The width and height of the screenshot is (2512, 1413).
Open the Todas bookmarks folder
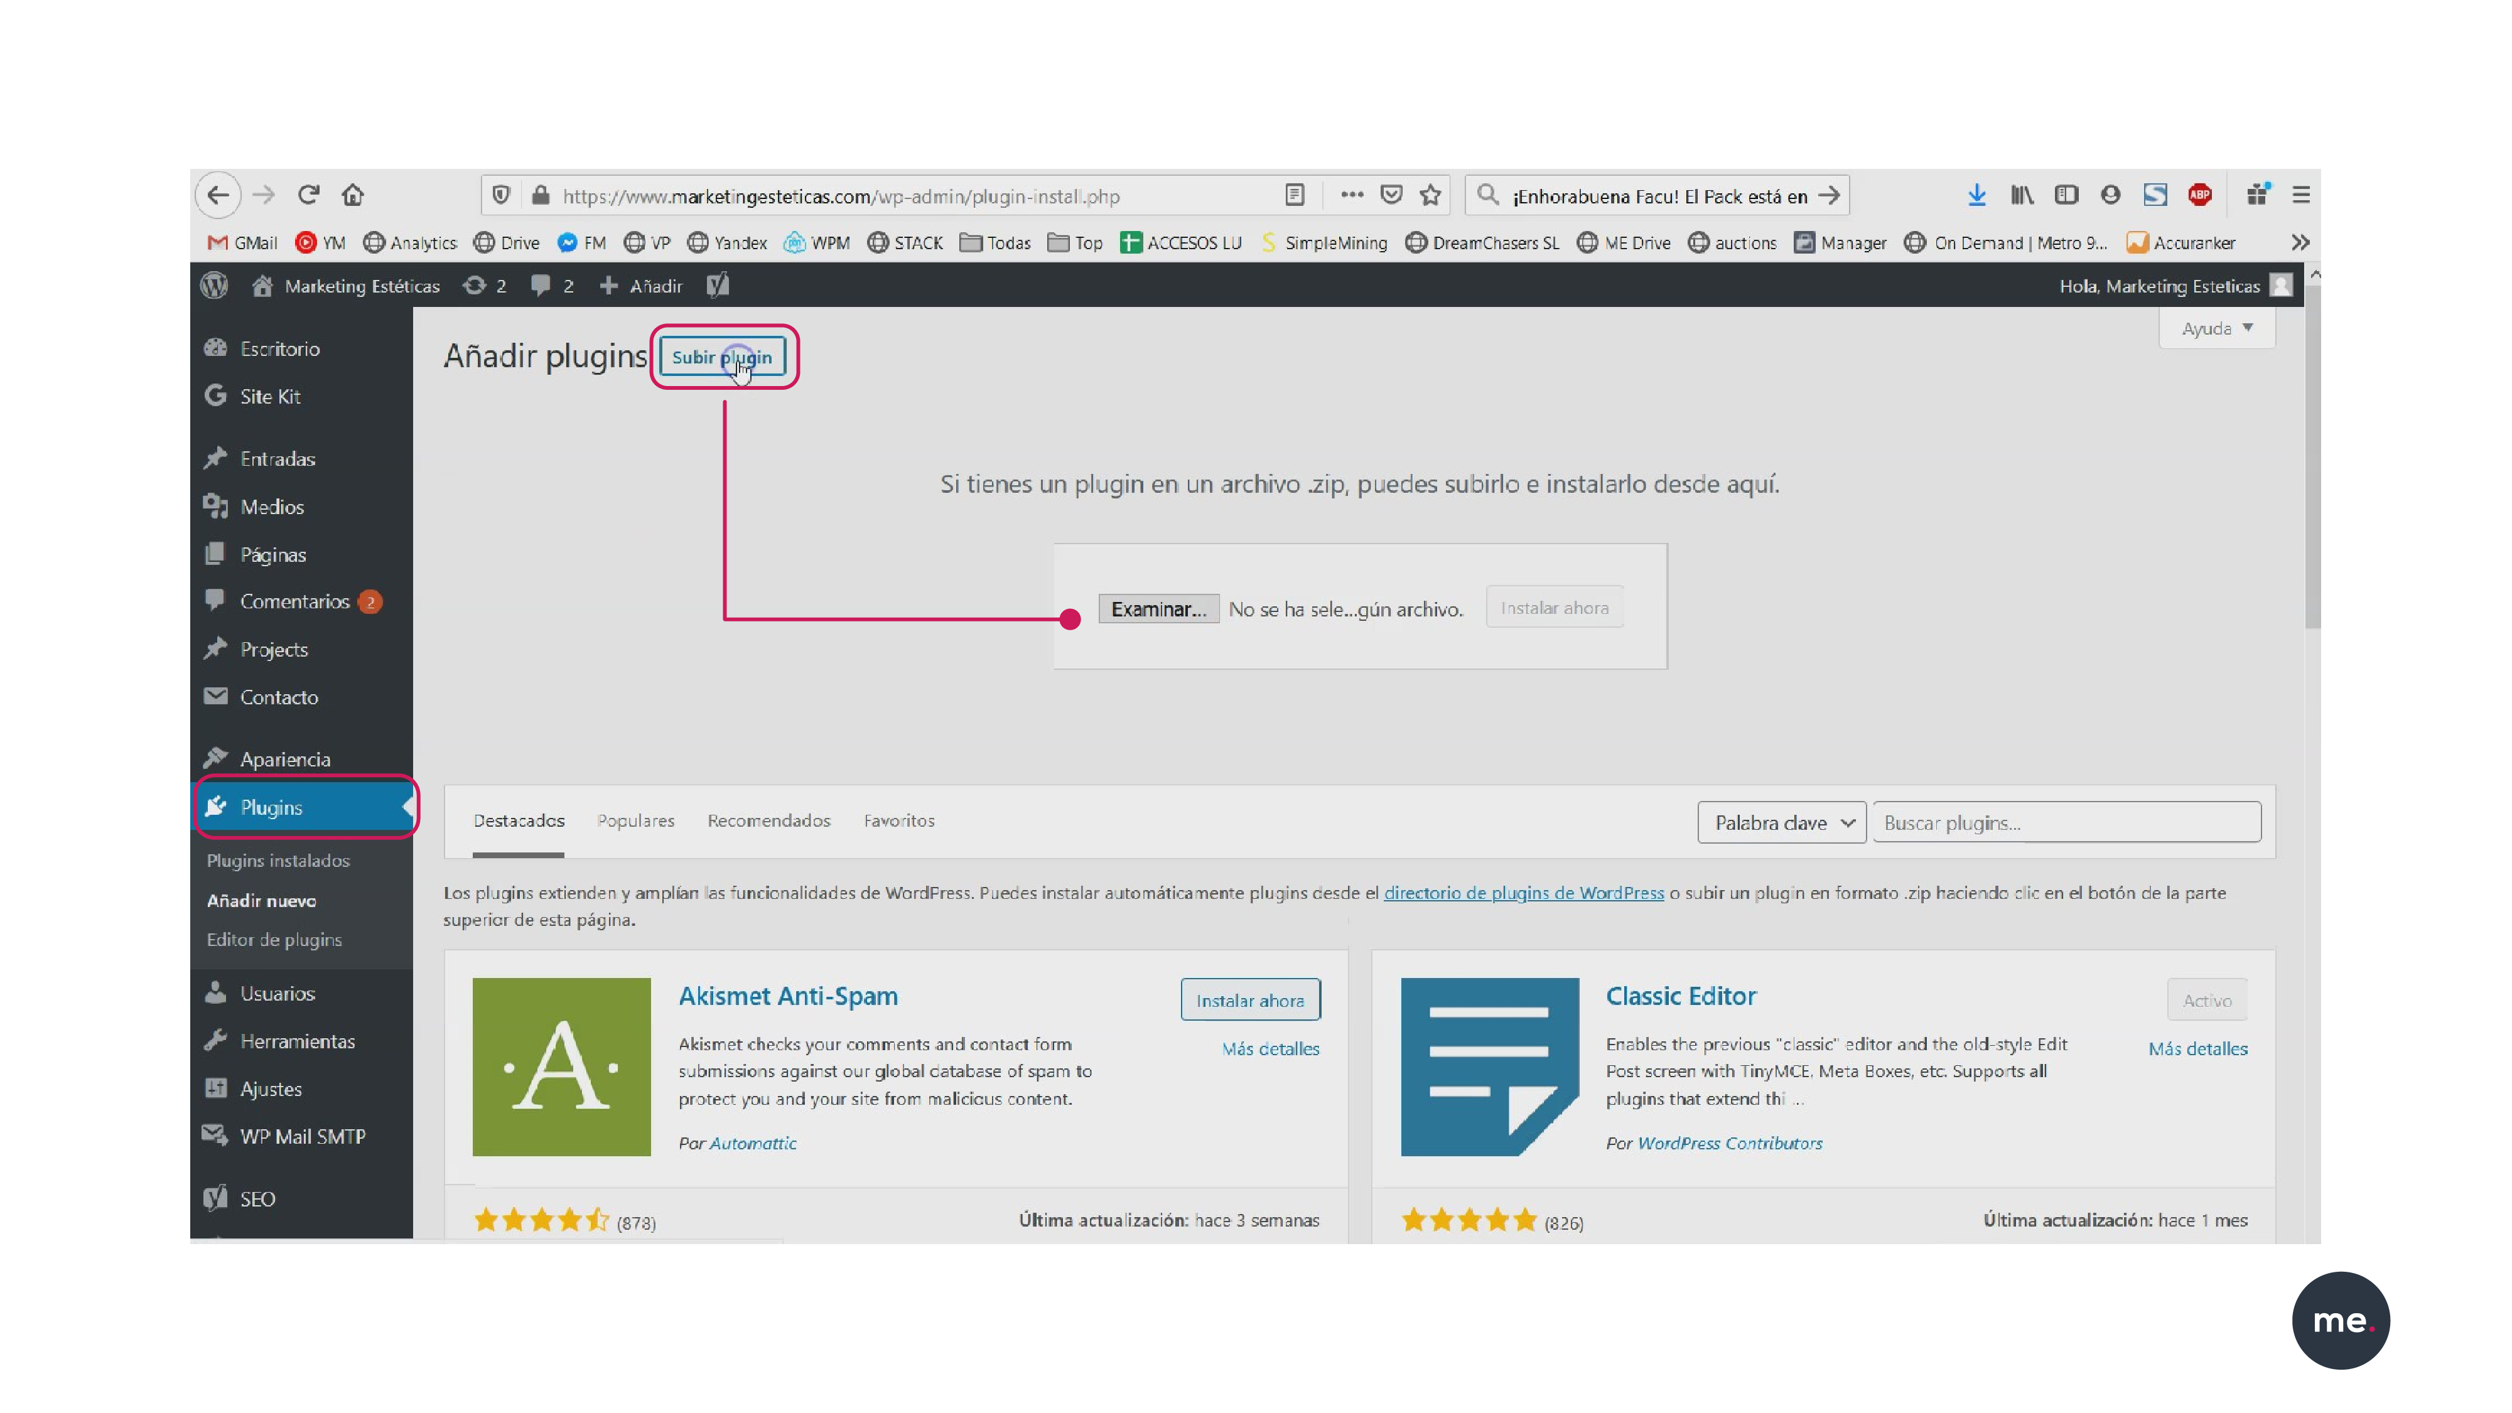[x=996, y=243]
